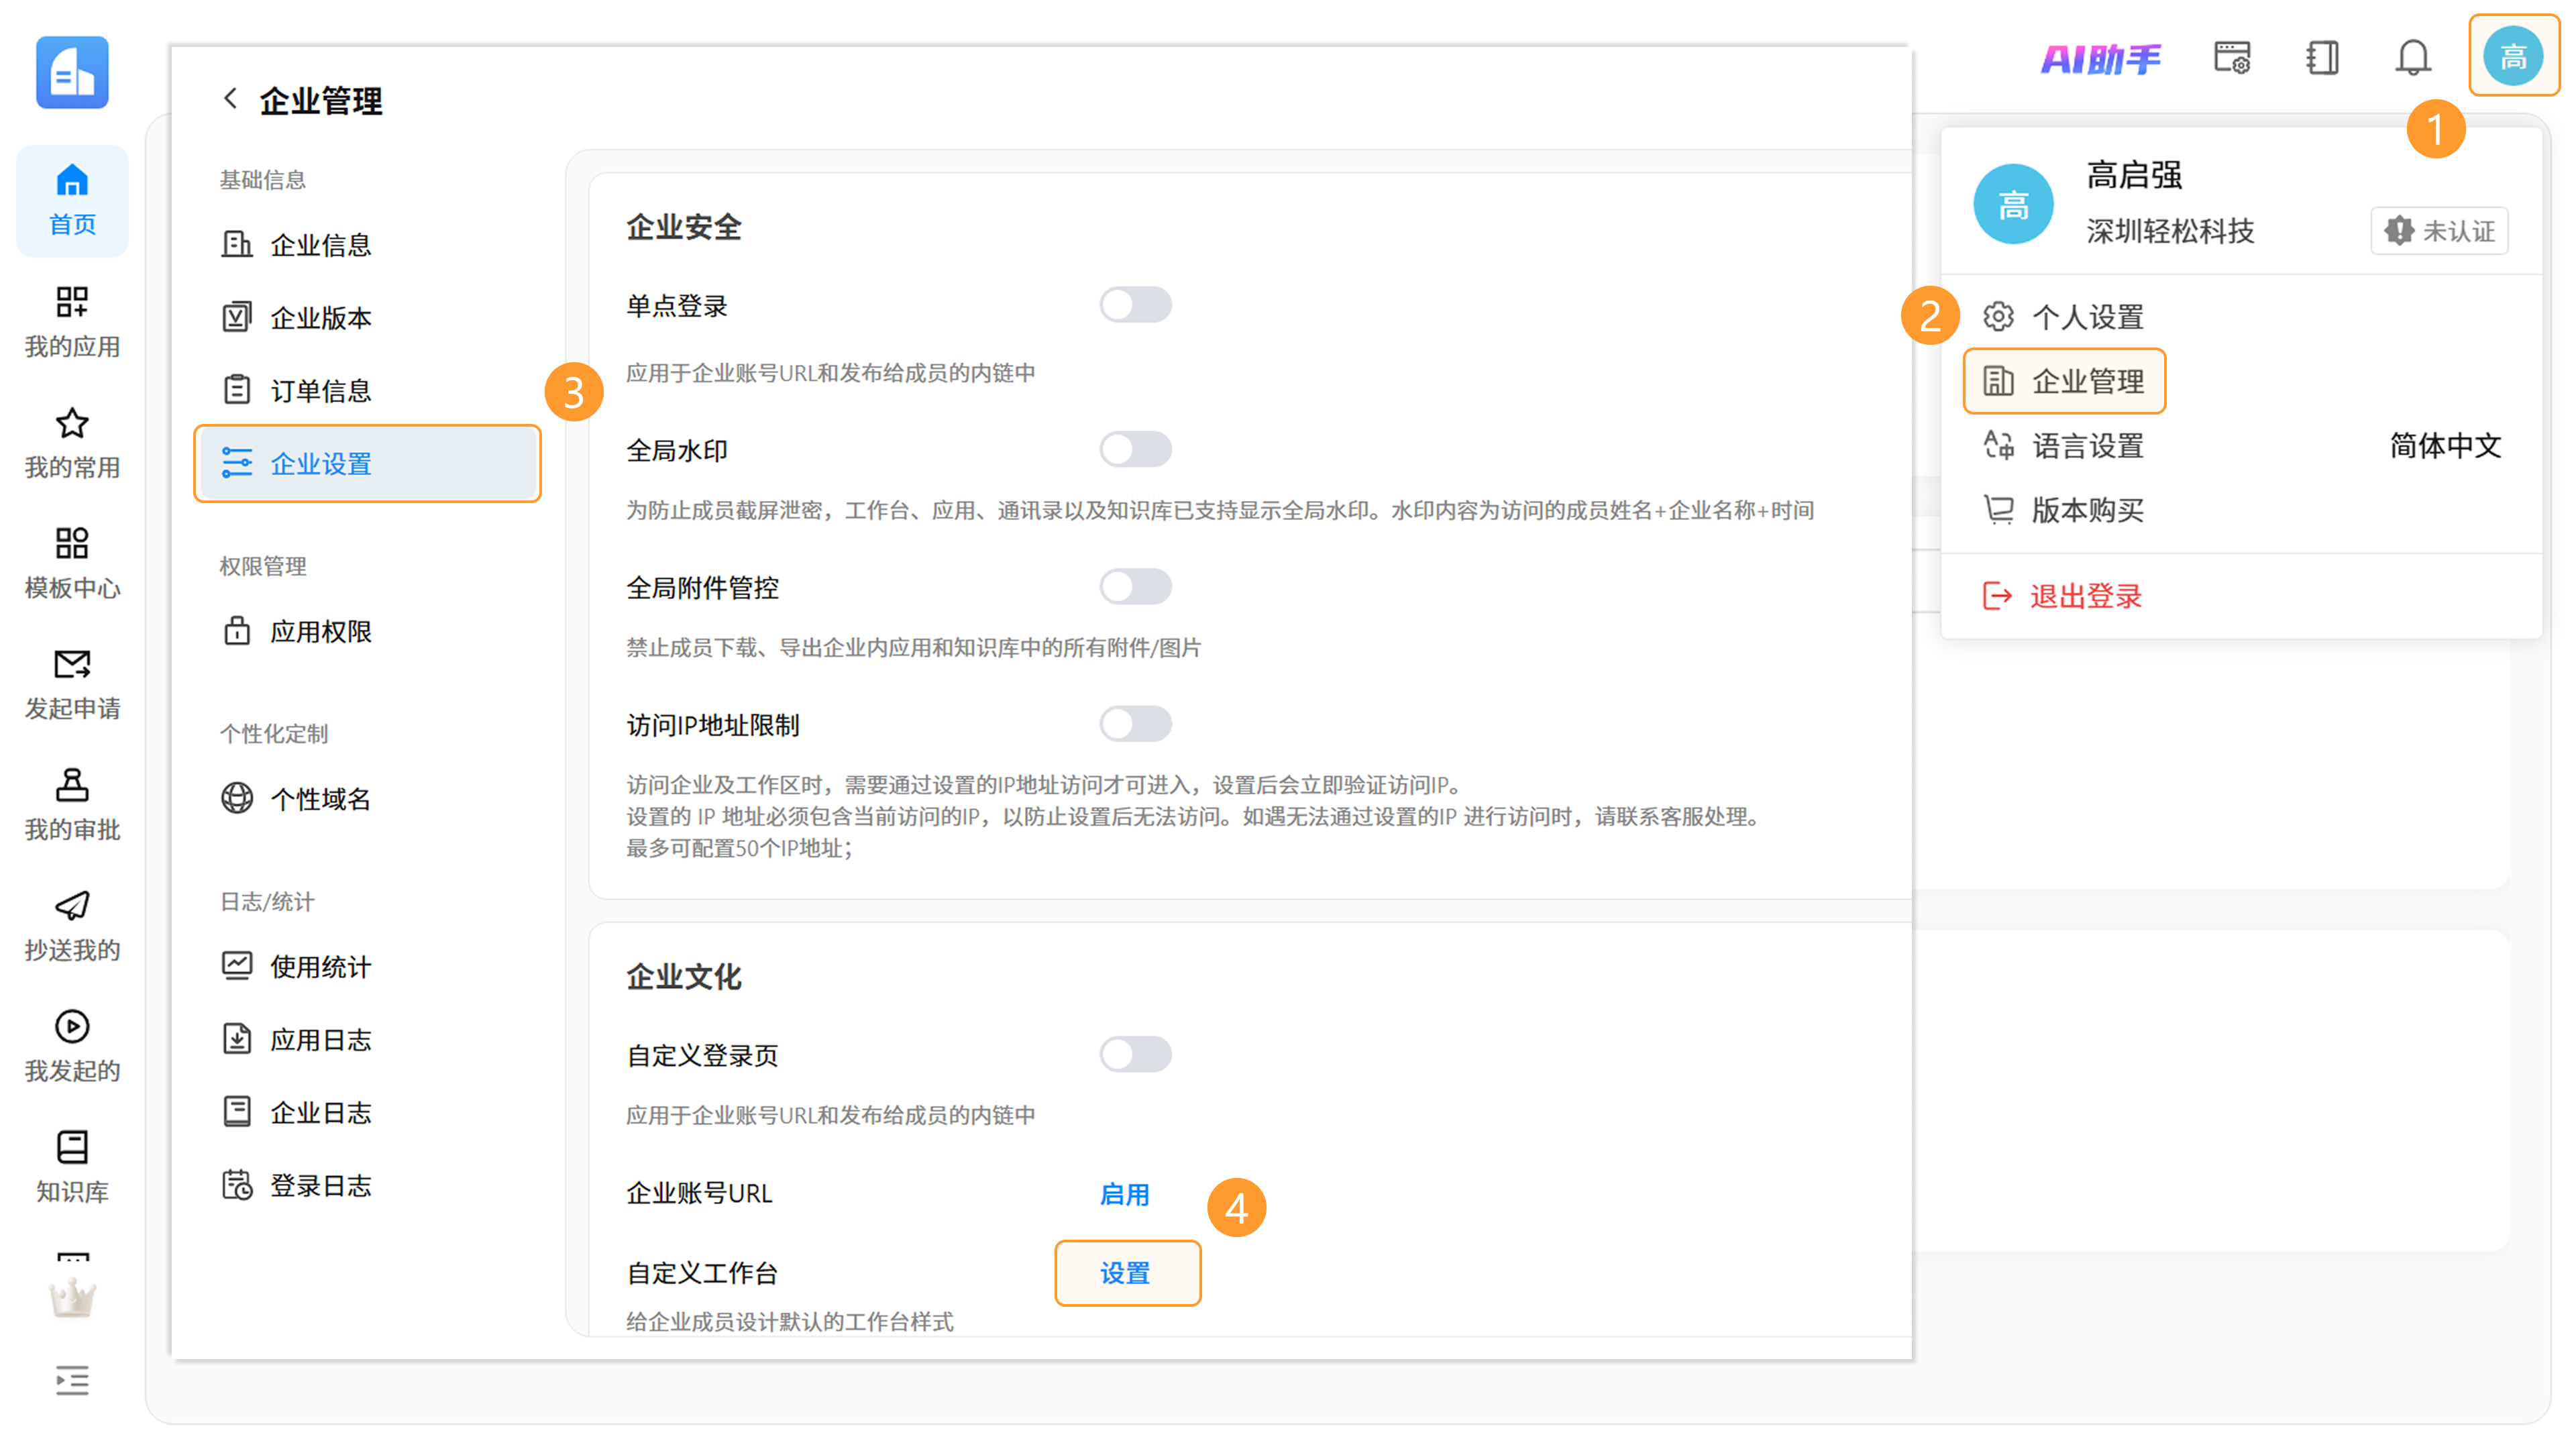Go back from 企业管理 with the arrow

coord(230,98)
